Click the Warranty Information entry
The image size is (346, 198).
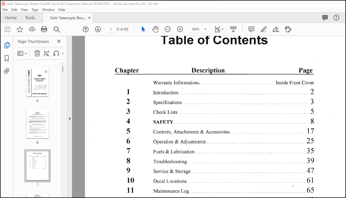(176, 83)
